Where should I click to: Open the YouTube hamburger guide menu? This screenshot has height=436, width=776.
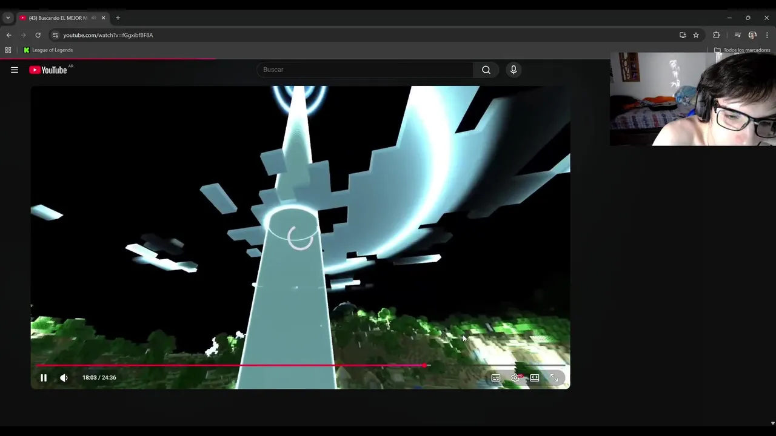point(15,70)
